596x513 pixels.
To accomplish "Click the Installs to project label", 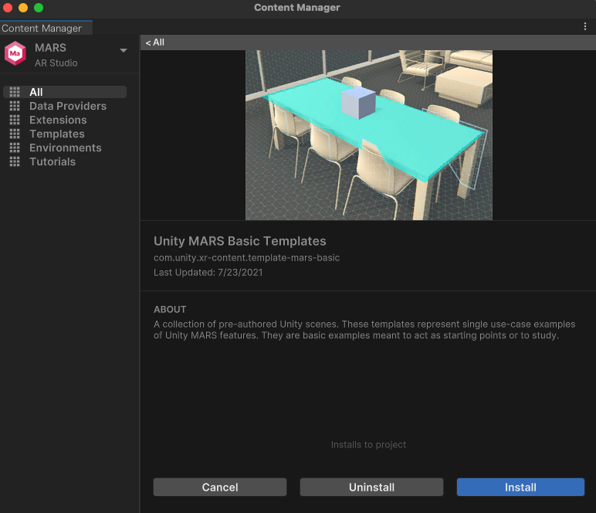I will click(x=368, y=444).
